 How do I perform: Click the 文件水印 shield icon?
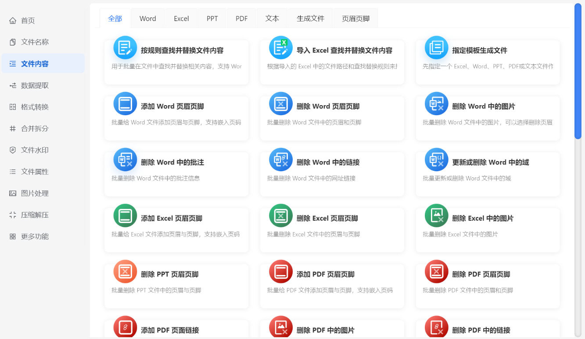coord(13,150)
